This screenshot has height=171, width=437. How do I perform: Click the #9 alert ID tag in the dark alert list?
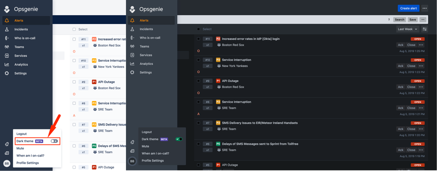(x=208, y=81)
